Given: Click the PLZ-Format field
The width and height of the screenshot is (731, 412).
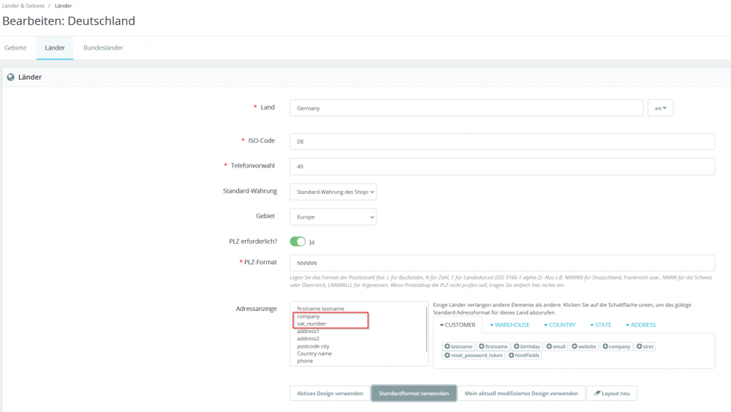Looking at the screenshot, I should point(502,263).
